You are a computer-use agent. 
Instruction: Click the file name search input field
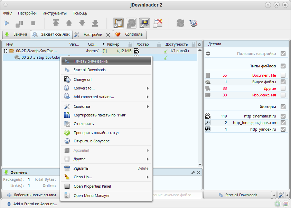177,195
